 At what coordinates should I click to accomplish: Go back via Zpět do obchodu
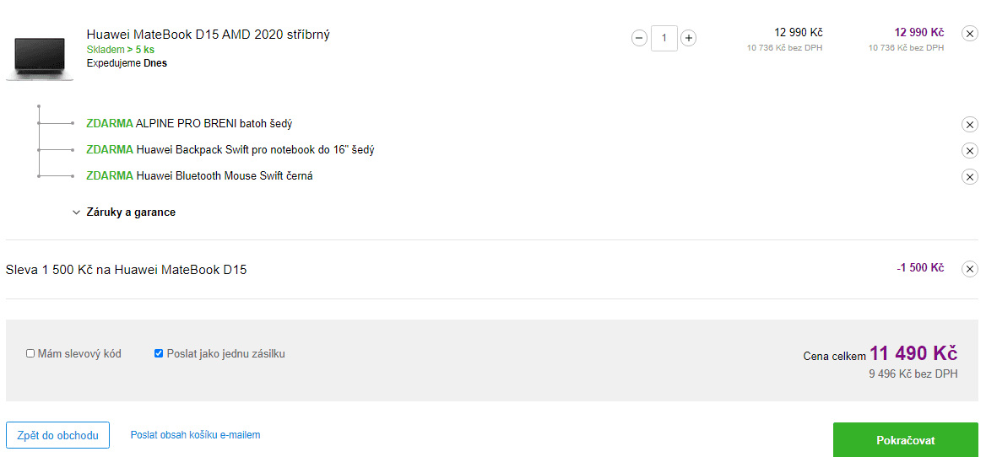point(58,435)
